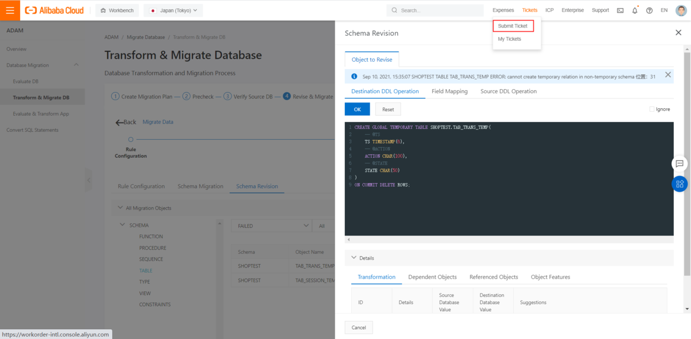Open the blue apps grid floating button
Screen dimensions: 691x339
679,184
